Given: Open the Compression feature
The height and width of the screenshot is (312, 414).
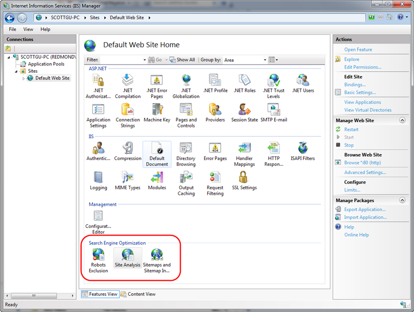Looking at the screenshot, I should pyautogui.click(x=128, y=151).
